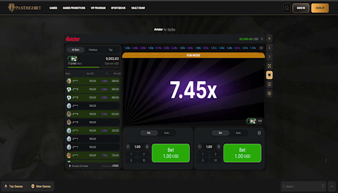Enter fullscreen mode via the expand icon

coord(269,66)
